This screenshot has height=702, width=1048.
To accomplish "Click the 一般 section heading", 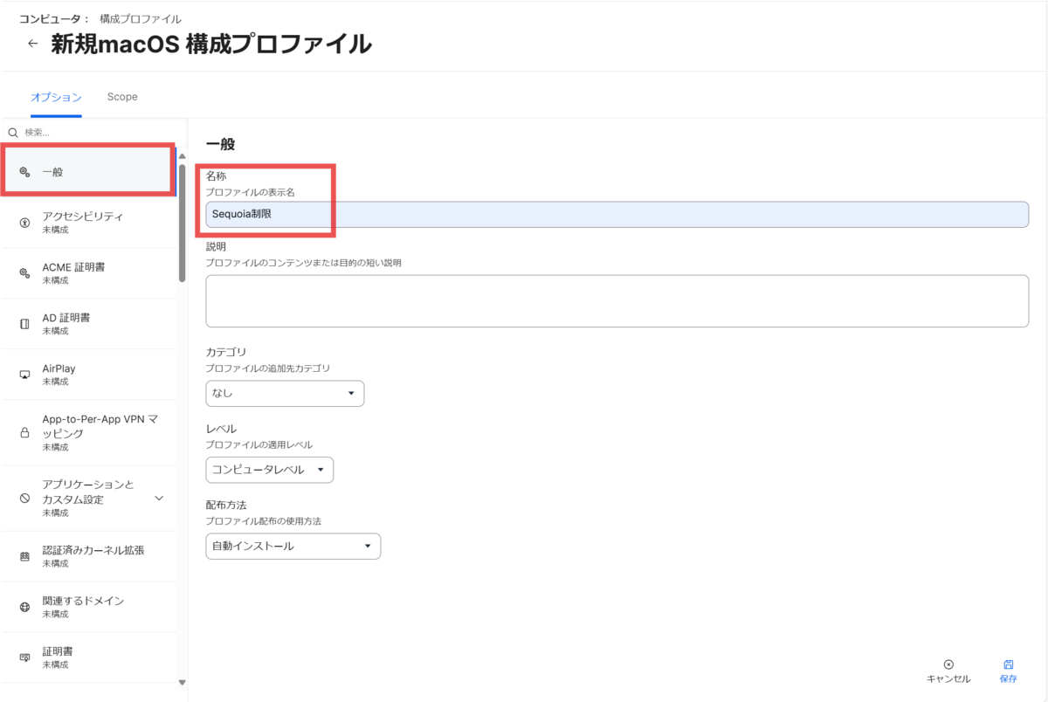I will [x=220, y=144].
